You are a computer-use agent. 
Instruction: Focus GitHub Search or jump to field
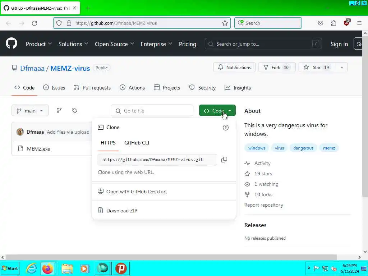coord(263,44)
